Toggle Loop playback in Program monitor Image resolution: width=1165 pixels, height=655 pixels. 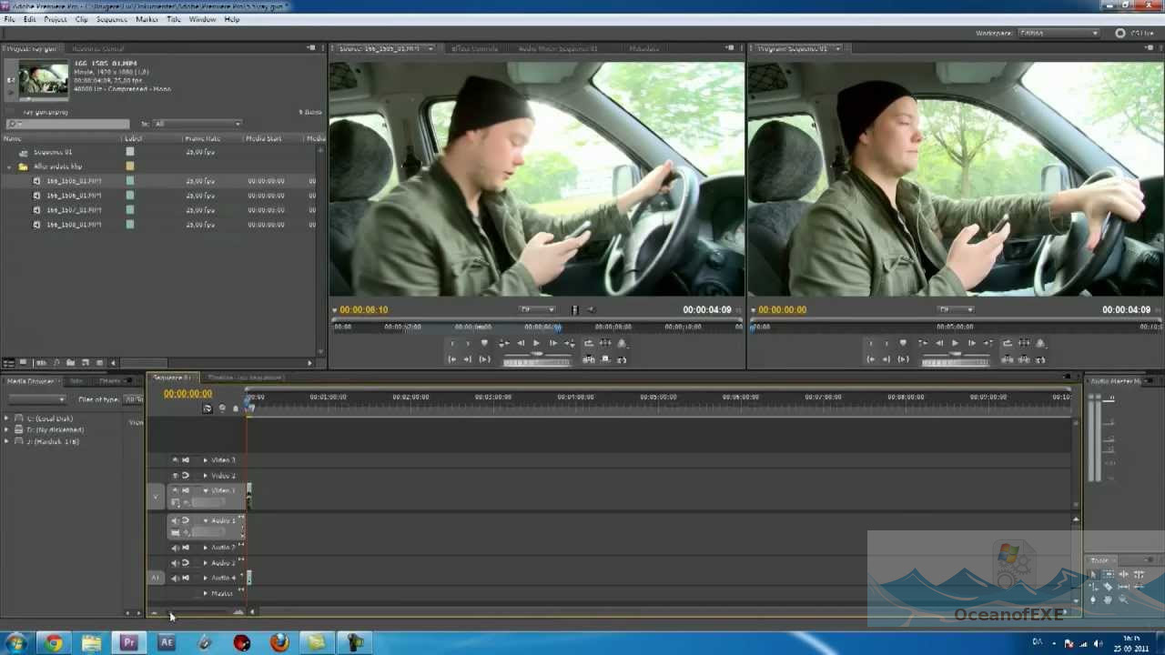tap(1008, 343)
